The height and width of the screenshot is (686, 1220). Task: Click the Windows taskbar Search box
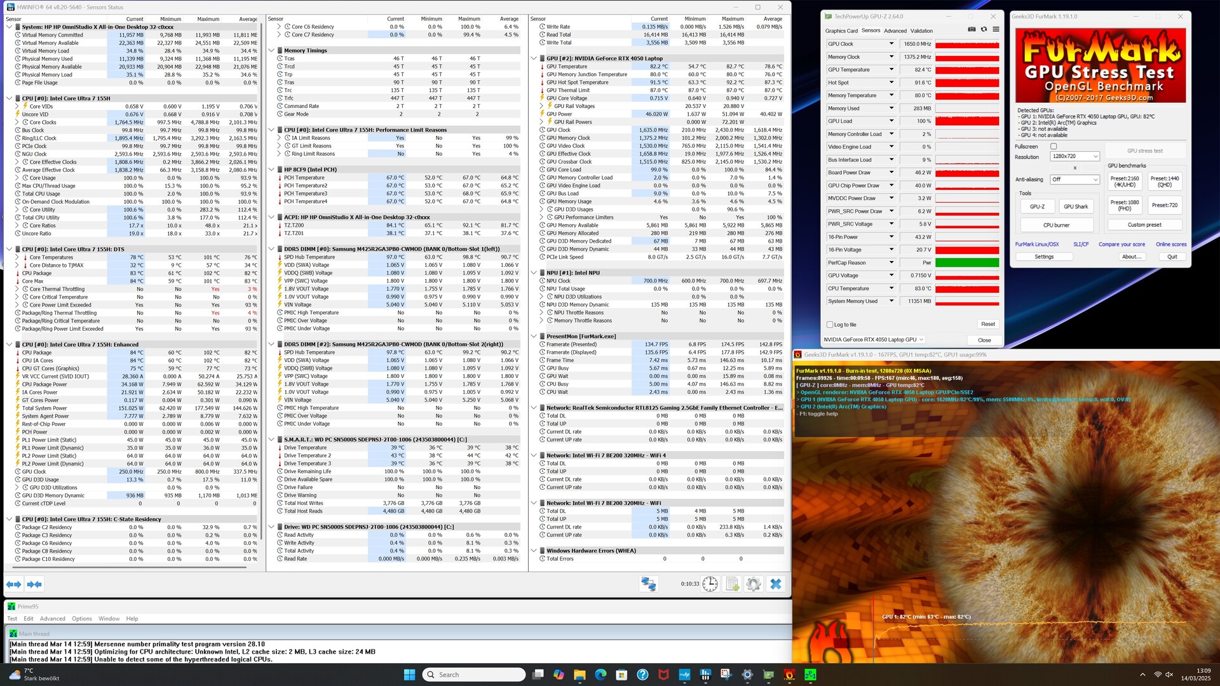(473, 675)
